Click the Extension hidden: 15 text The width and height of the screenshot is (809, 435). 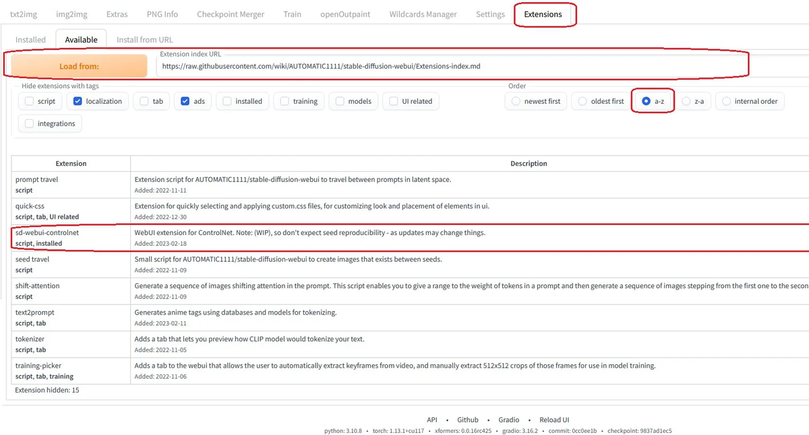(x=47, y=390)
